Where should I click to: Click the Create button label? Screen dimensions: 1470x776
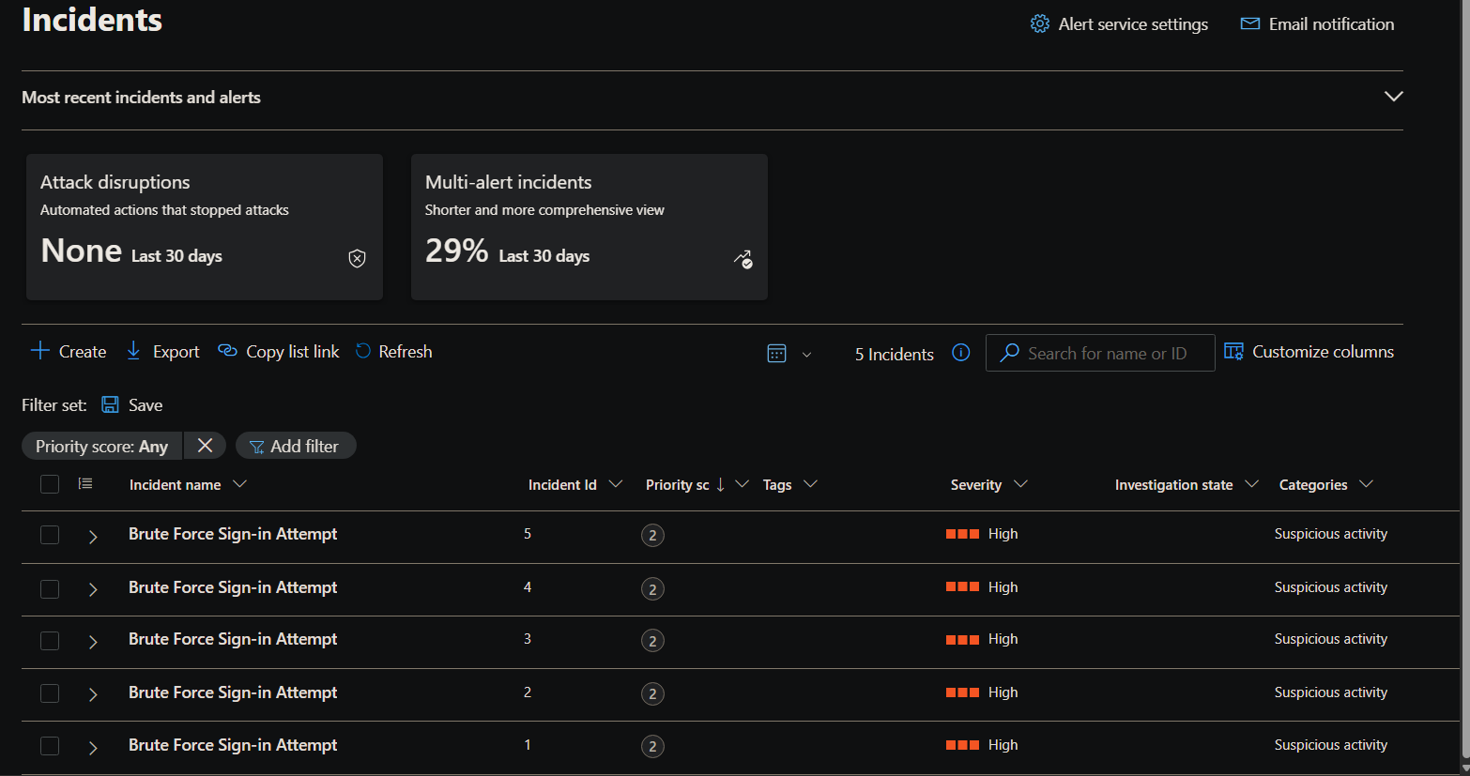83,352
